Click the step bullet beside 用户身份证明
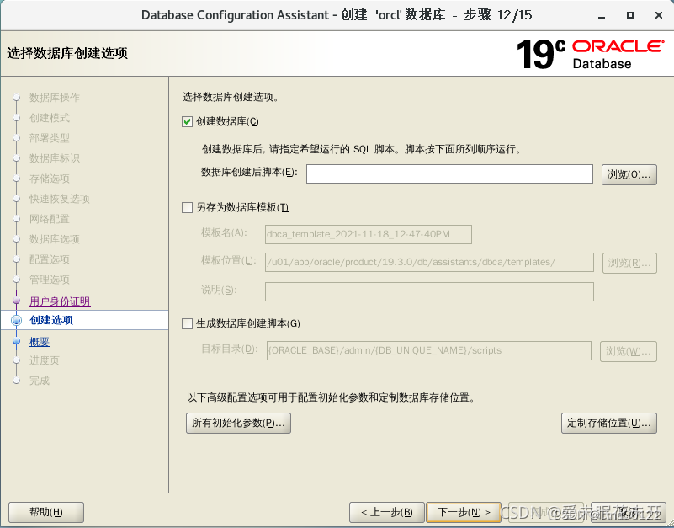The width and height of the screenshot is (674, 528). click(x=16, y=301)
